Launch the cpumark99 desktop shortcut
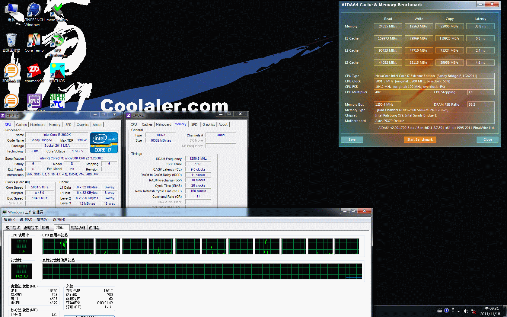The width and height of the screenshot is (507, 317). [x=34, y=73]
